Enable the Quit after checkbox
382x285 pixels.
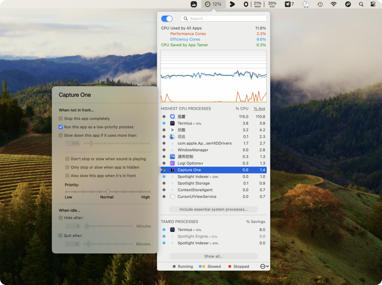60,236
